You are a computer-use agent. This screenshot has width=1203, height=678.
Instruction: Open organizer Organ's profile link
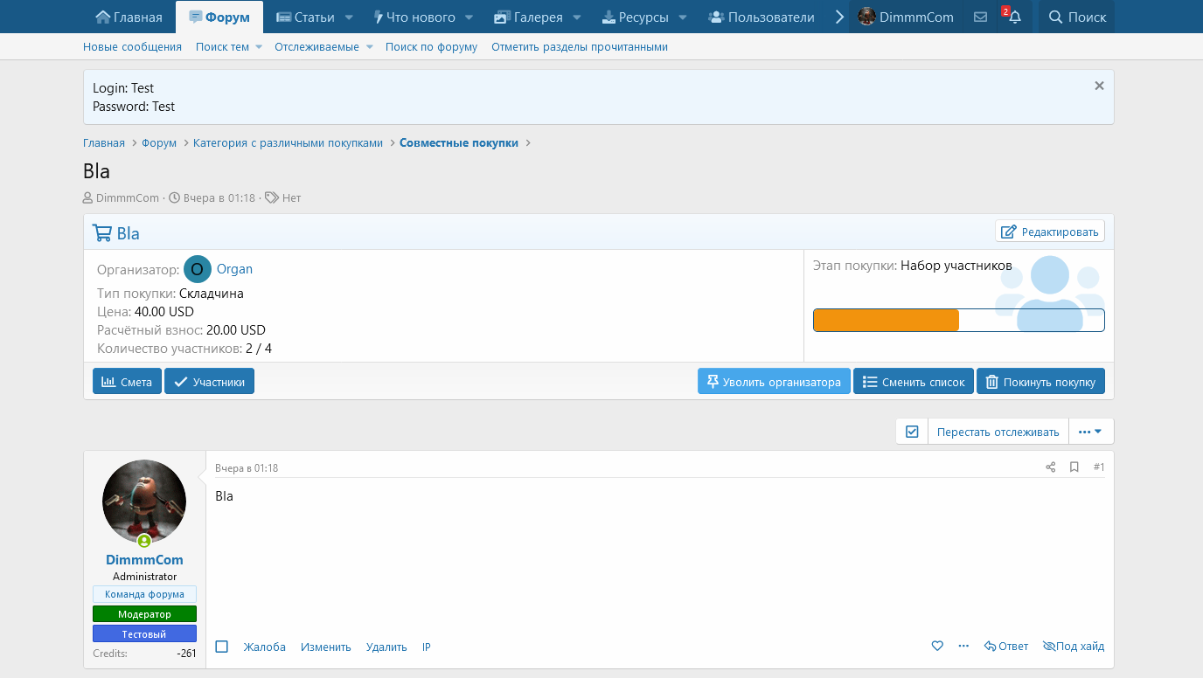point(234,269)
